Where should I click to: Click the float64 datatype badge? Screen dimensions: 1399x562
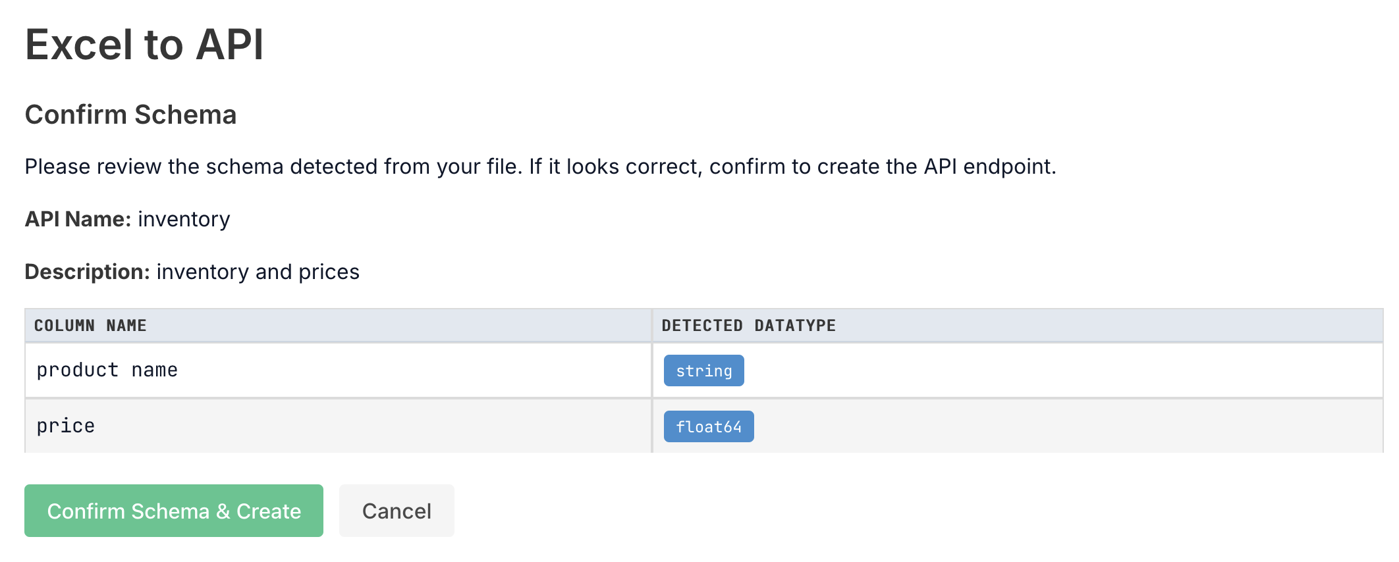coord(708,426)
